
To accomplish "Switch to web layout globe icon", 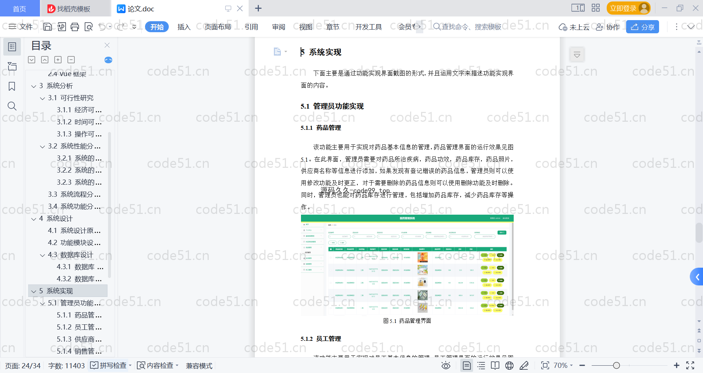I will (509, 365).
